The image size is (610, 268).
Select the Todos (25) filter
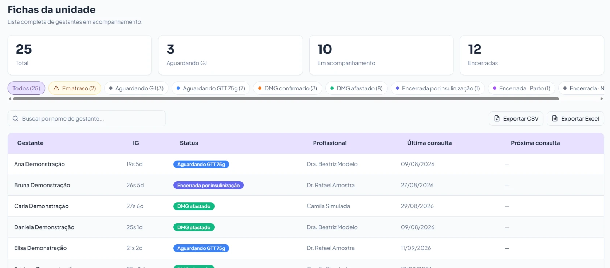[x=26, y=88]
